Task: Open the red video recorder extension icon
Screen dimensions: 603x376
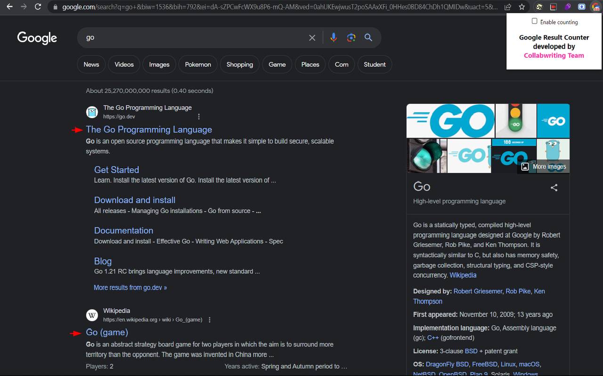Action: [554, 7]
